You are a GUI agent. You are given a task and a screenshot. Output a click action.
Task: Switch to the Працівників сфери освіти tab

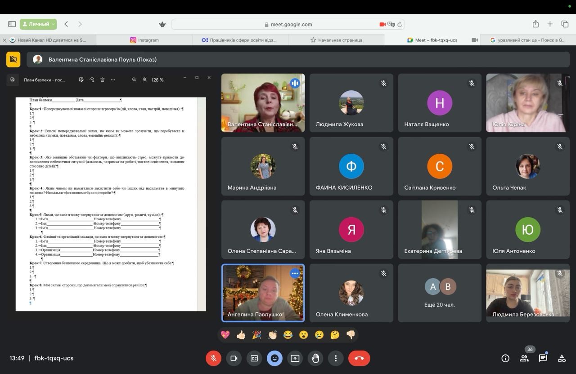pyautogui.click(x=240, y=40)
